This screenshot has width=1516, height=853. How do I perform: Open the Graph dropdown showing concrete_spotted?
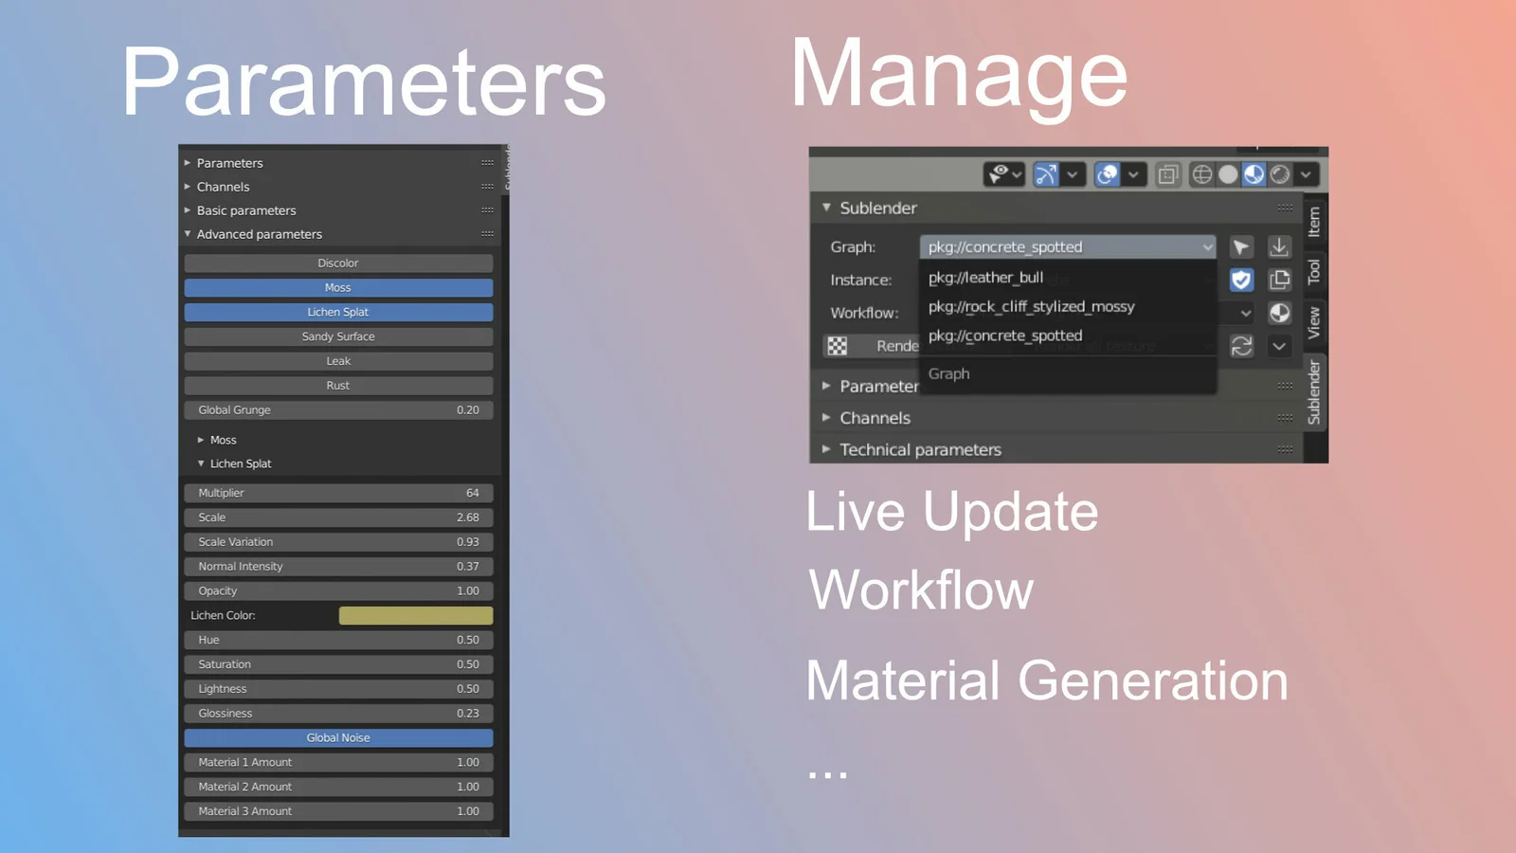pos(1067,247)
